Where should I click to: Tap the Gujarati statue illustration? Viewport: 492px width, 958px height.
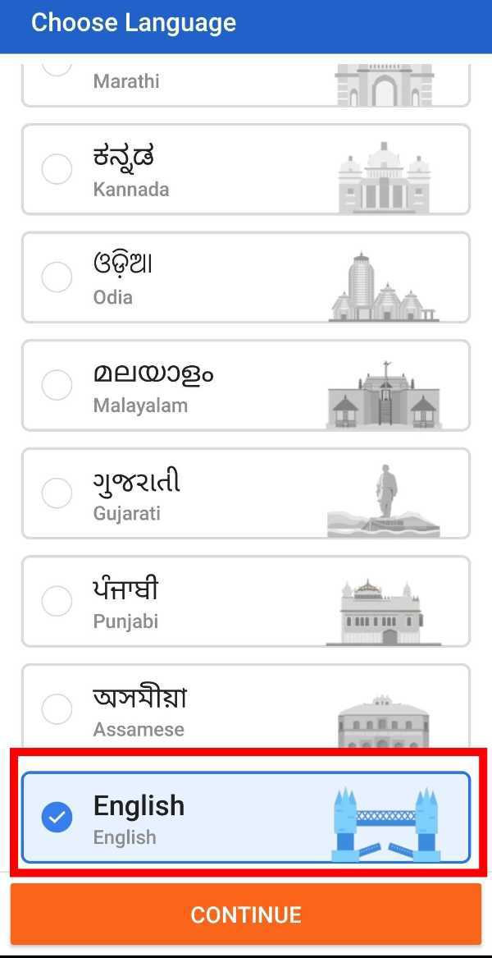[x=384, y=501]
